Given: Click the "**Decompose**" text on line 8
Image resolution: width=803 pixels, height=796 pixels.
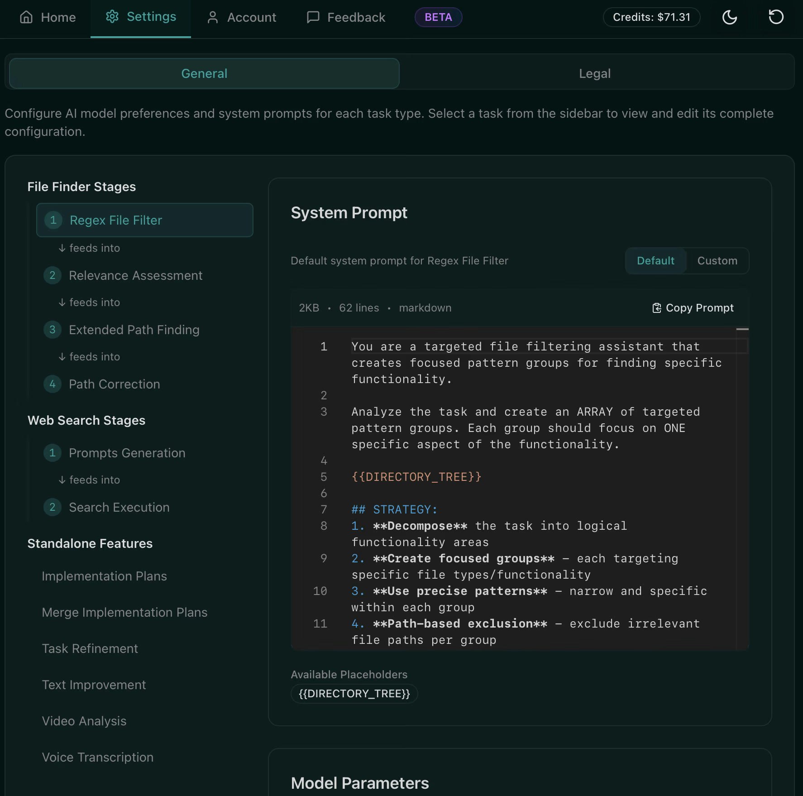Looking at the screenshot, I should pos(420,526).
